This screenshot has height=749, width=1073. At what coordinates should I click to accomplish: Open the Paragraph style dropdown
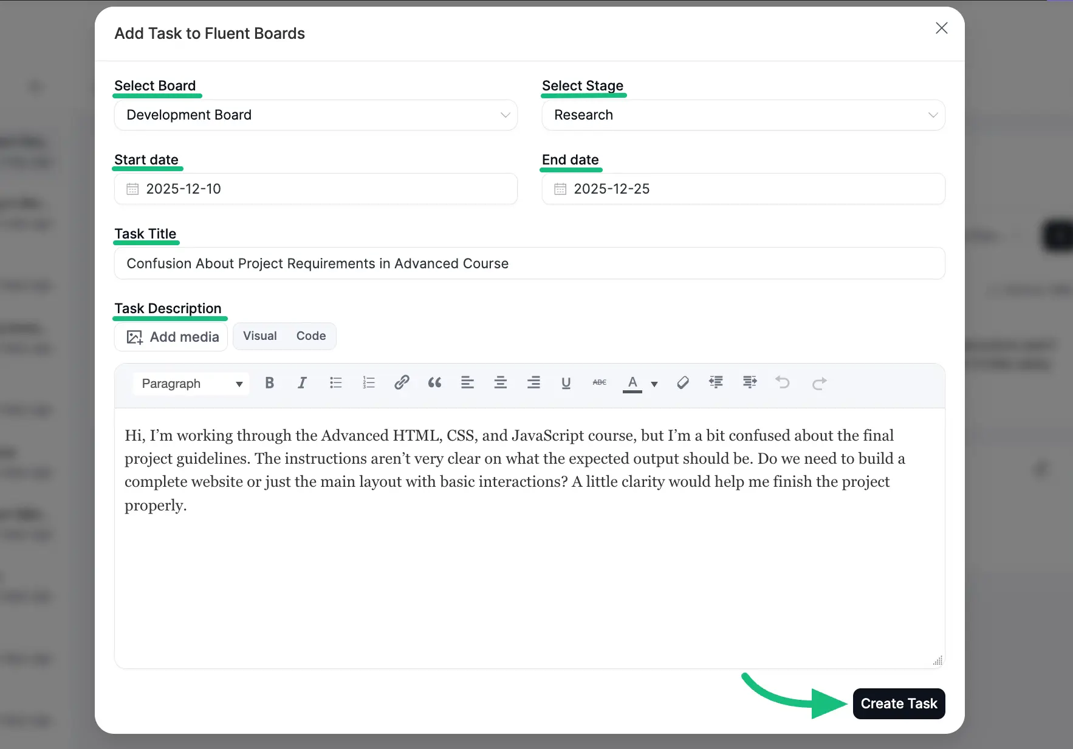tap(190, 383)
